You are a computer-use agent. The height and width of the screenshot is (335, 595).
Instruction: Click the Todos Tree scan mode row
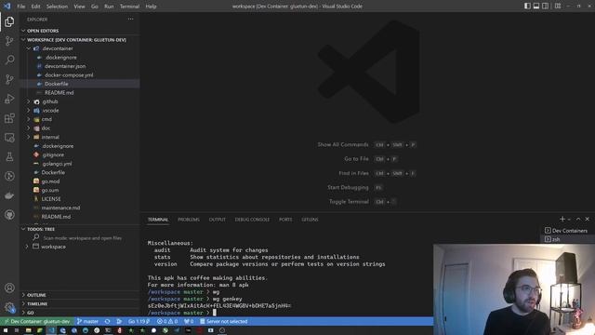point(80,238)
